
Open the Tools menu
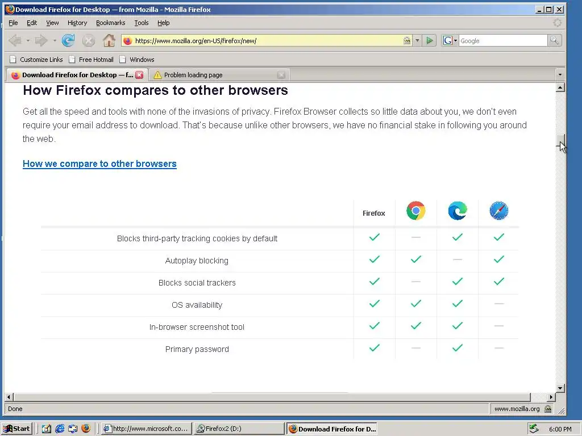[x=141, y=23]
